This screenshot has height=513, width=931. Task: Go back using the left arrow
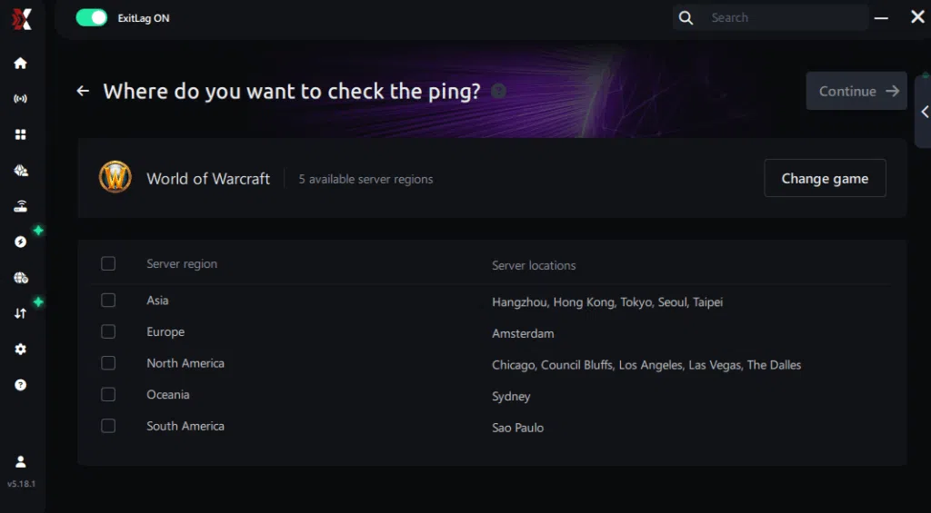click(83, 91)
